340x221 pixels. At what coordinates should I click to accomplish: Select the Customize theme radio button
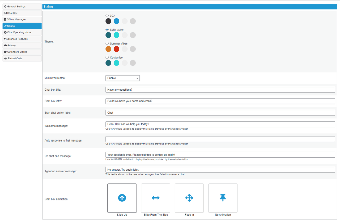tap(107, 57)
